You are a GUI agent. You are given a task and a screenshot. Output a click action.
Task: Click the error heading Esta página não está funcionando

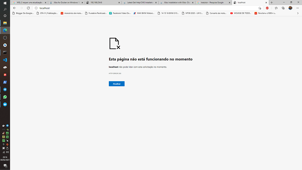[x=151, y=59]
